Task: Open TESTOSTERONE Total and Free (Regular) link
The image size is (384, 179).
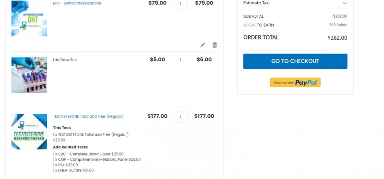Action: click(88, 116)
